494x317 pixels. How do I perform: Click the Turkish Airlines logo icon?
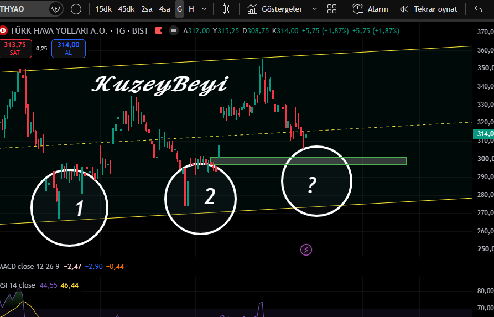(3, 30)
